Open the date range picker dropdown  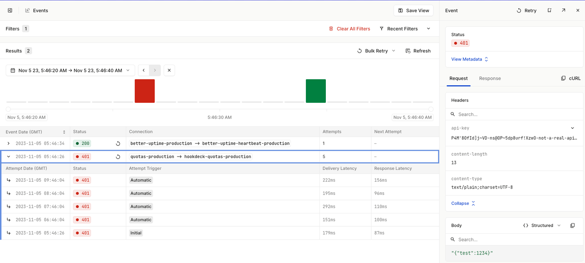[70, 70]
